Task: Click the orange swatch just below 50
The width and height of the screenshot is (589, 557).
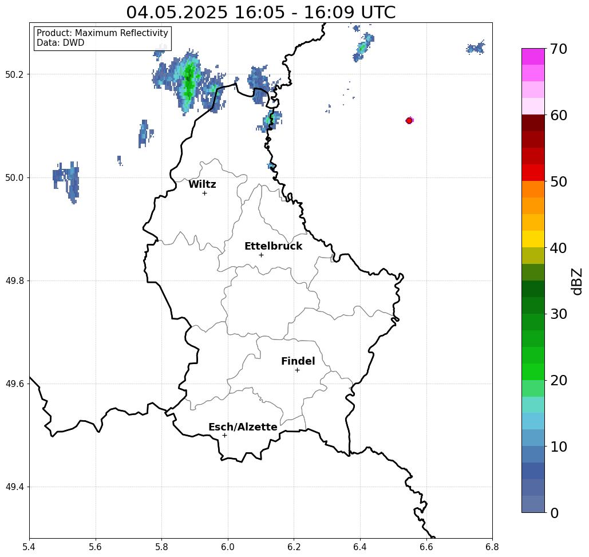Action: [x=533, y=189]
